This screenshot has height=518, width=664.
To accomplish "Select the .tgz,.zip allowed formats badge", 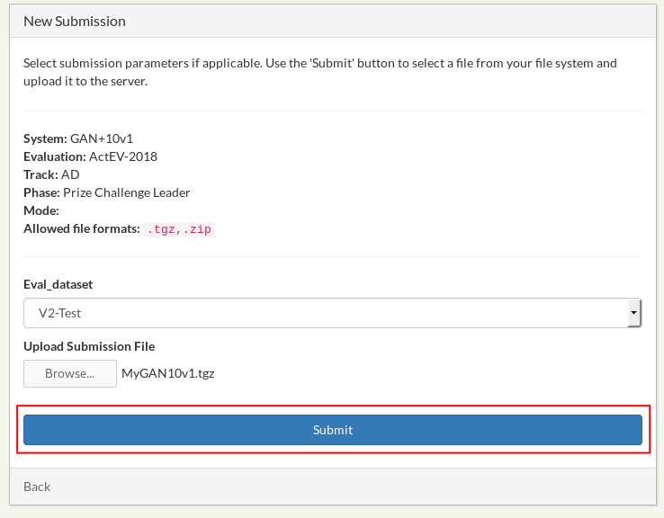I will coord(180,229).
